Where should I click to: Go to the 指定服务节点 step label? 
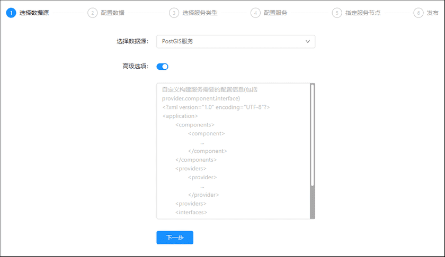pos(362,13)
